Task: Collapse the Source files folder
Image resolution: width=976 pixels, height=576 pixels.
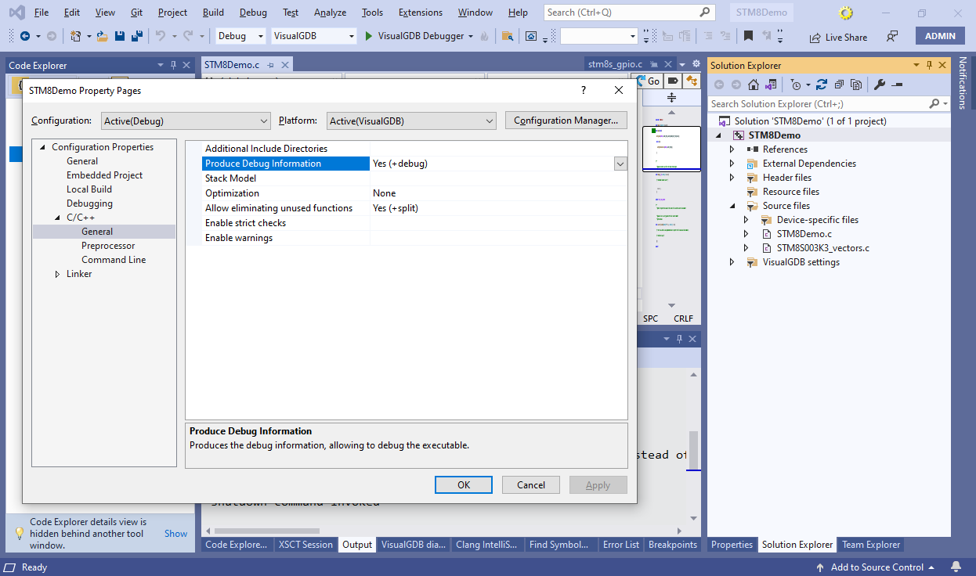Action: [x=732, y=206]
